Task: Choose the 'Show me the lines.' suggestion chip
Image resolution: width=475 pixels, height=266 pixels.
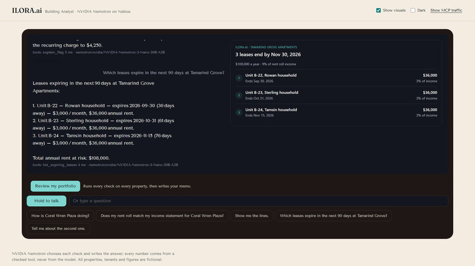Action: pyautogui.click(x=252, y=216)
